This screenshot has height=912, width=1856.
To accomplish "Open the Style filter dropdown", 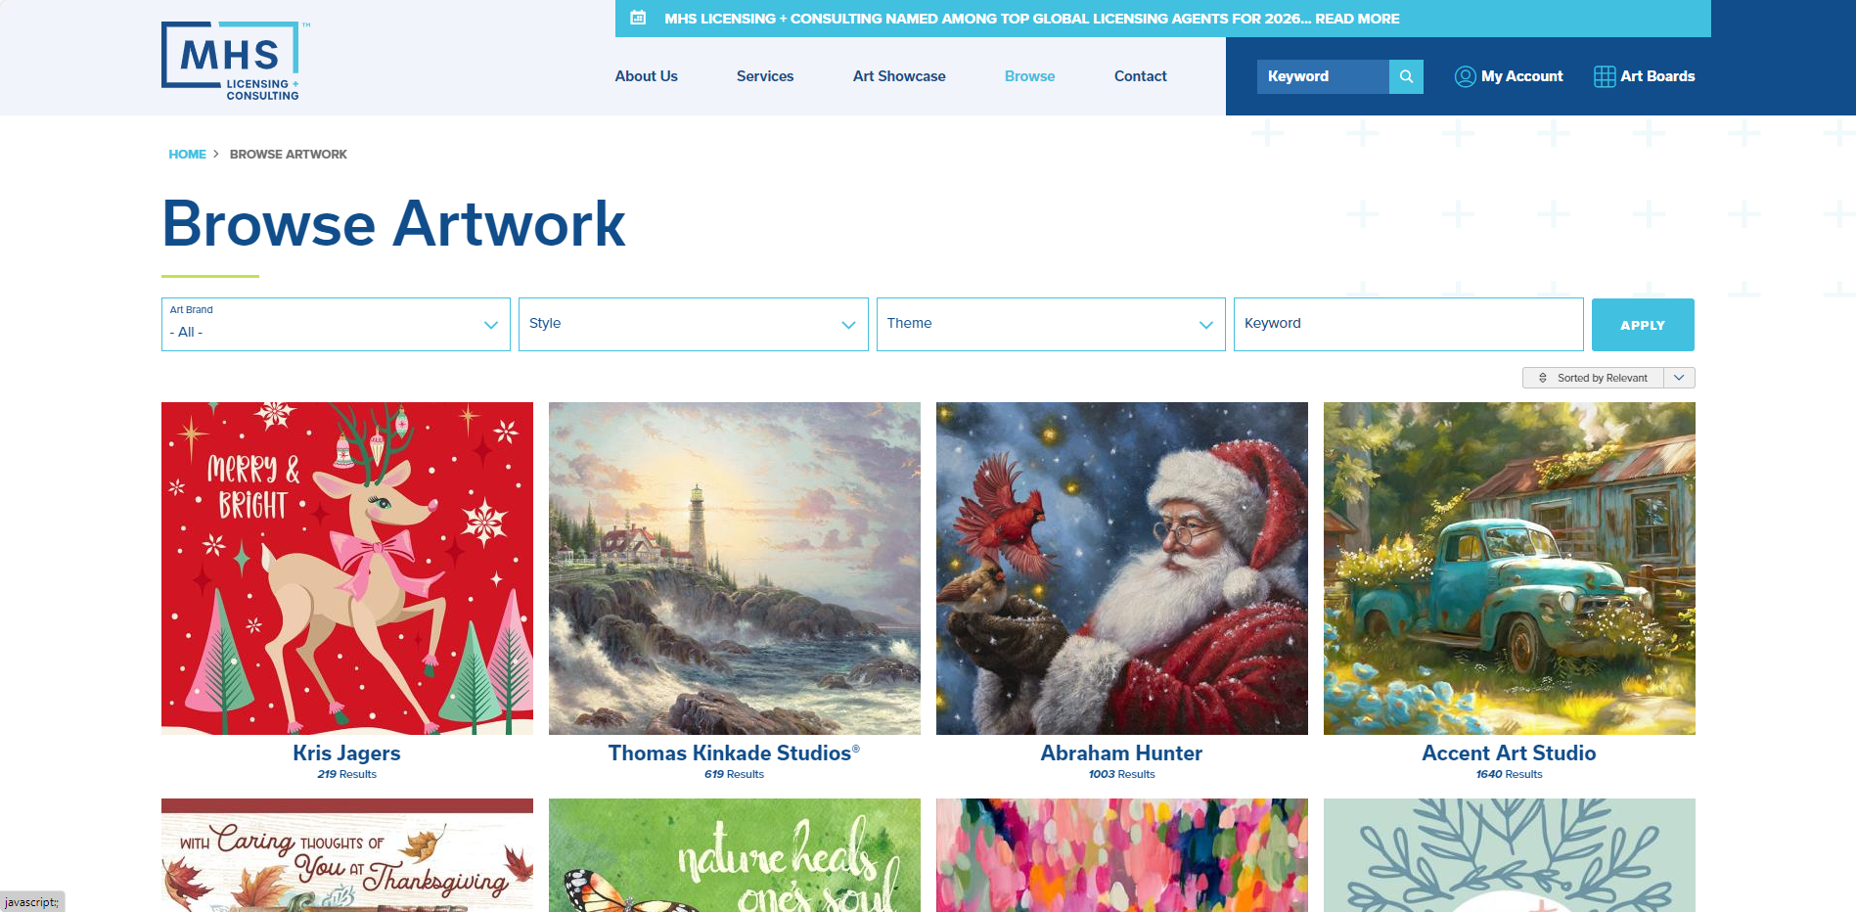I will 694,325.
